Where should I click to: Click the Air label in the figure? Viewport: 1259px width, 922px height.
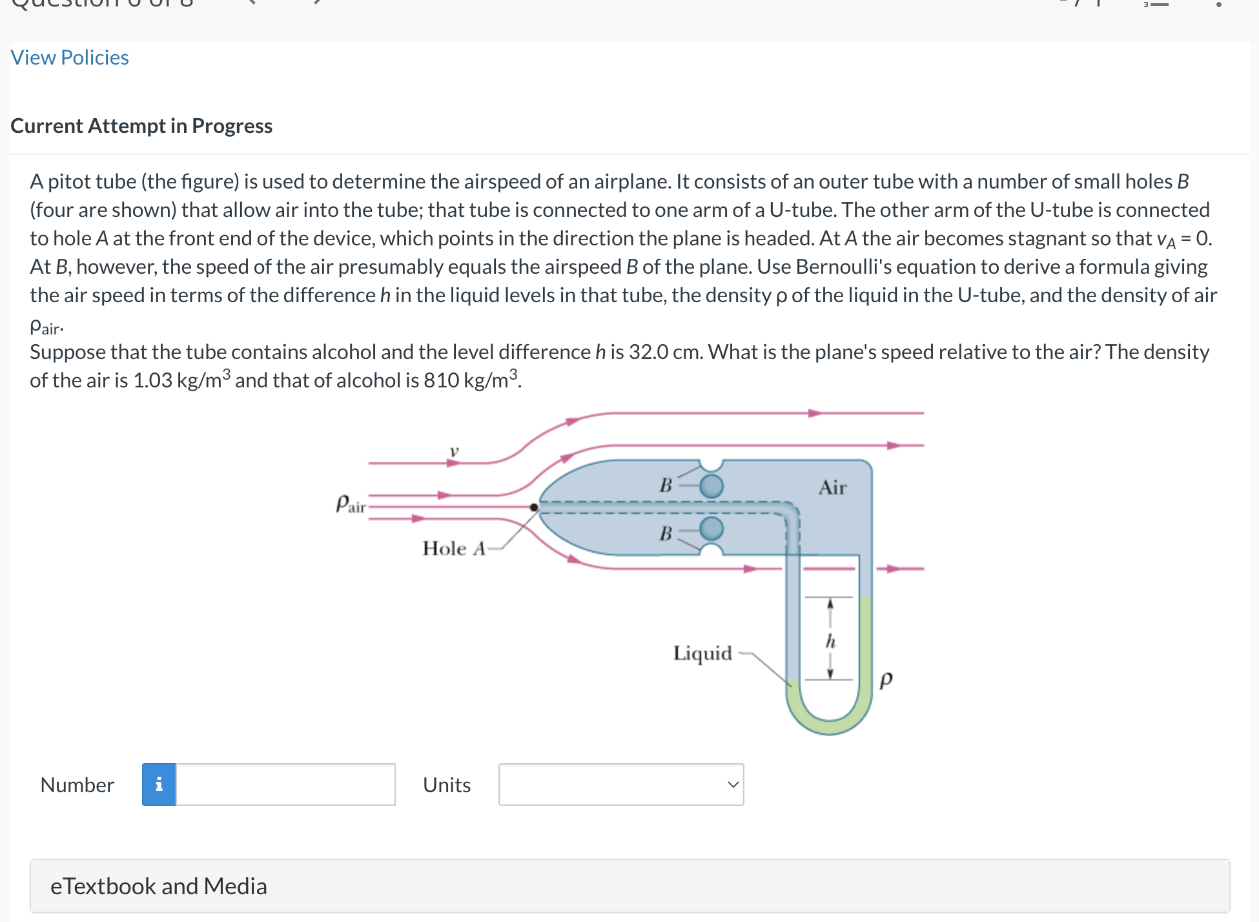[x=833, y=487]
